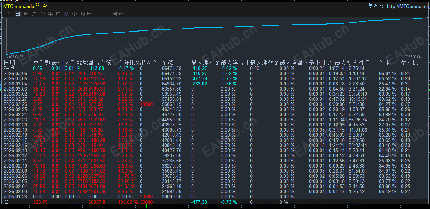The height and width of the screenshot is (209, 430).
Task: Open the 季 quarterly tab
Action: click(42, 14)
